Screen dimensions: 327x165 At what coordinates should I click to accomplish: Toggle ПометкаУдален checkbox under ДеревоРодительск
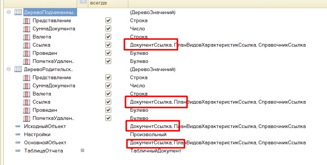[108, 118]
